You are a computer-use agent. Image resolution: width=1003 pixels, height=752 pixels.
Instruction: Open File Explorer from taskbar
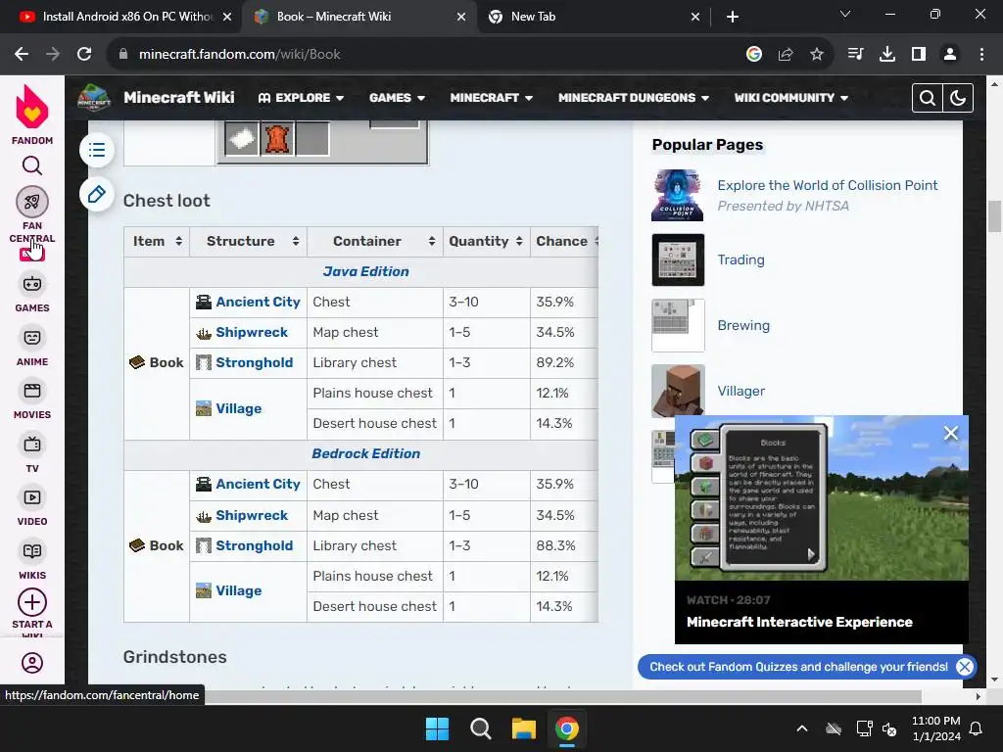pyautogui.click(x=523, y=728)
